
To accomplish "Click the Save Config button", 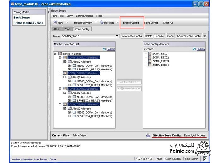I will point(151,23).
